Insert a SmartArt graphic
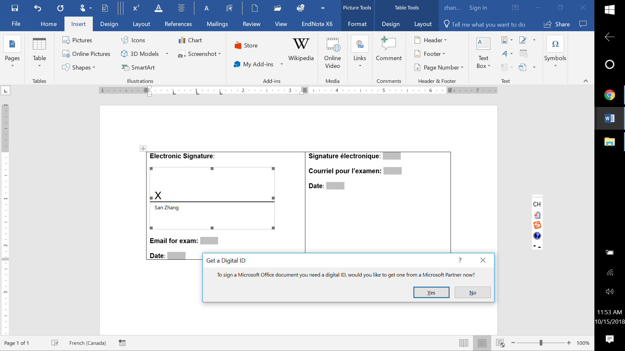625x351 pixels. click(138, 68)
